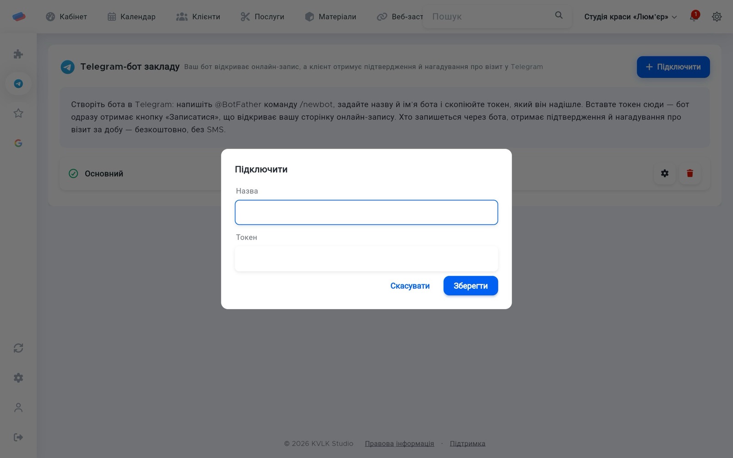Open the star sidebar icon
This screenshot has height=458, width=733.
18,113
